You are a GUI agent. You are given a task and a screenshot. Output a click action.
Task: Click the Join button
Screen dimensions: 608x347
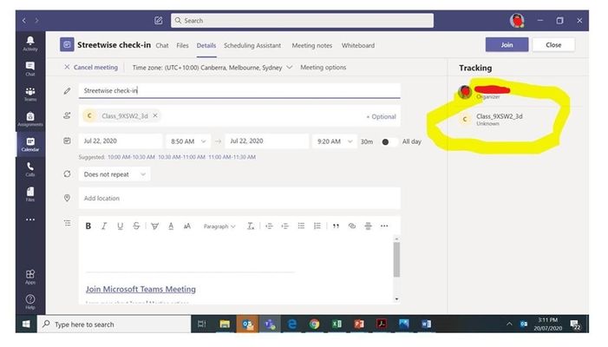[507, 44]
